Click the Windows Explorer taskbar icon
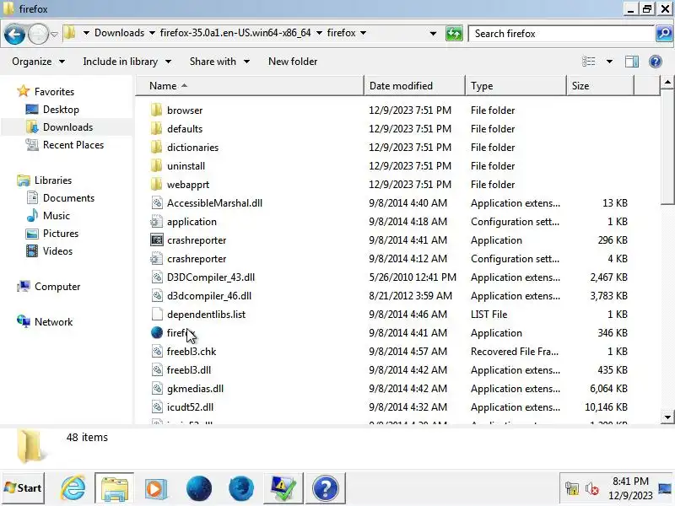This screenshot has height=506, width=675. tap(114, 488)
